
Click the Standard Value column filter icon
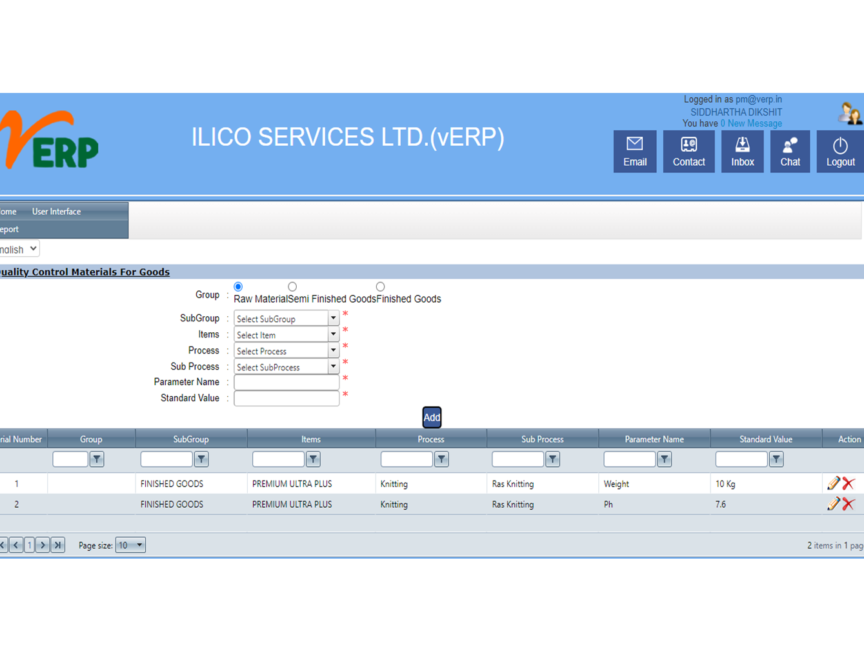(776, 459)
